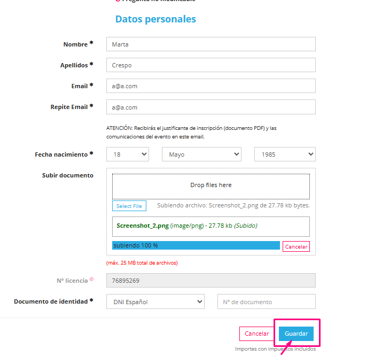The height and width of the screenshot is (364, 382).
Task: Click the Cancelar button beside Guardar
Action: pyautogui.click(x=257, y=334)
